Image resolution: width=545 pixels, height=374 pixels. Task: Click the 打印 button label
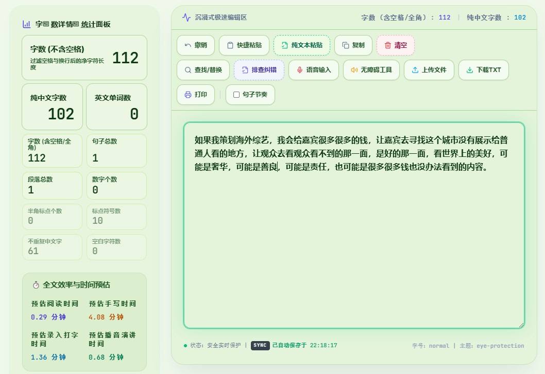(x=201, y=95)
